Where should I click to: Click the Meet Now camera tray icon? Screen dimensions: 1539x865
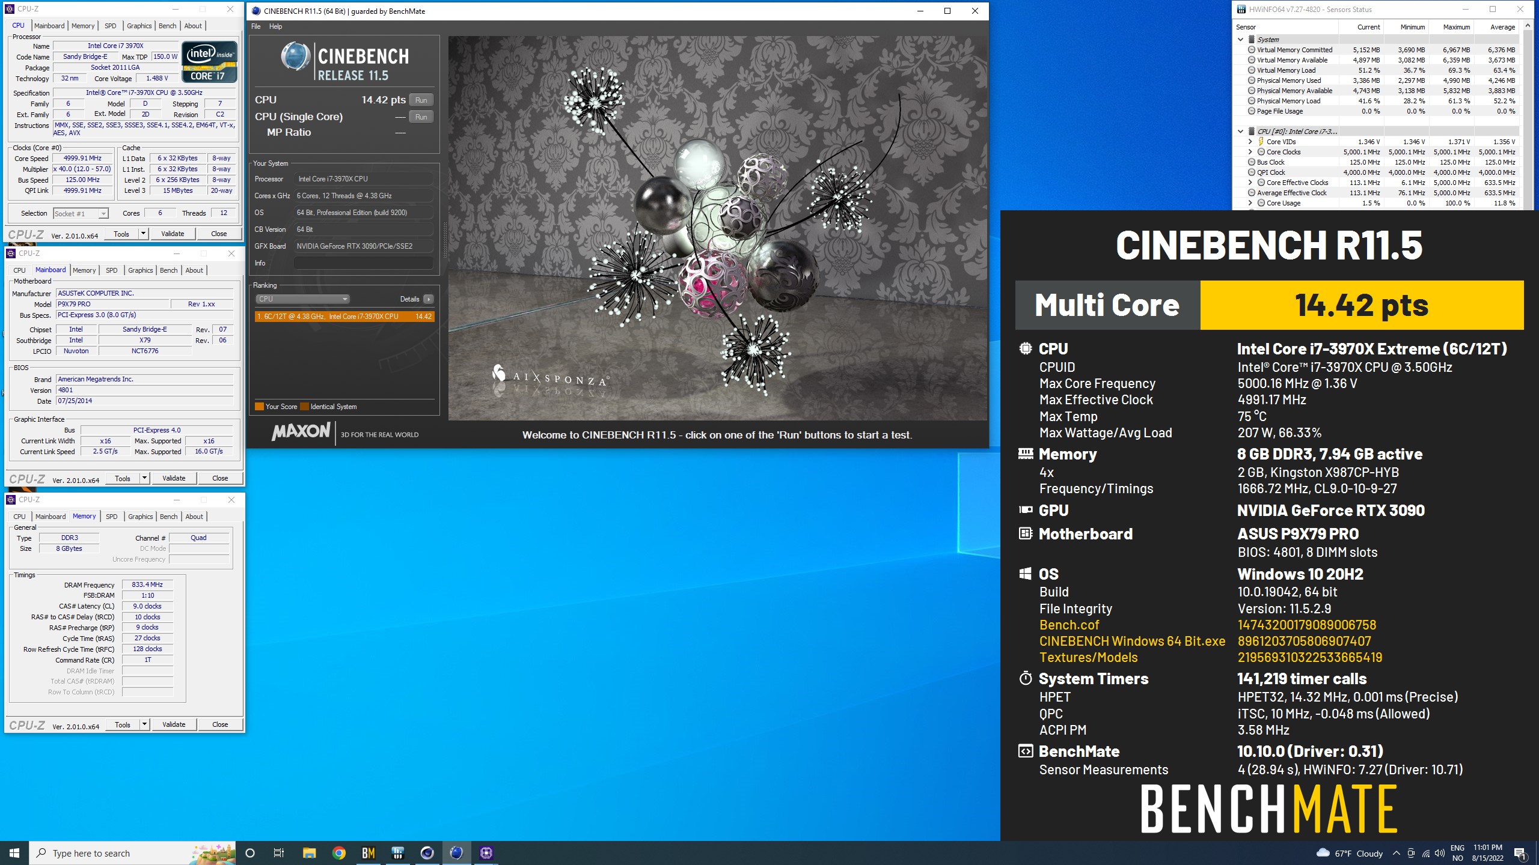[x=1411, y=853]
